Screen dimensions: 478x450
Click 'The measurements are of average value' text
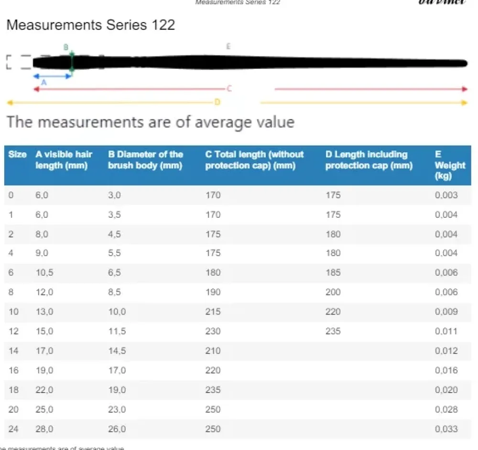pos(151,122)
